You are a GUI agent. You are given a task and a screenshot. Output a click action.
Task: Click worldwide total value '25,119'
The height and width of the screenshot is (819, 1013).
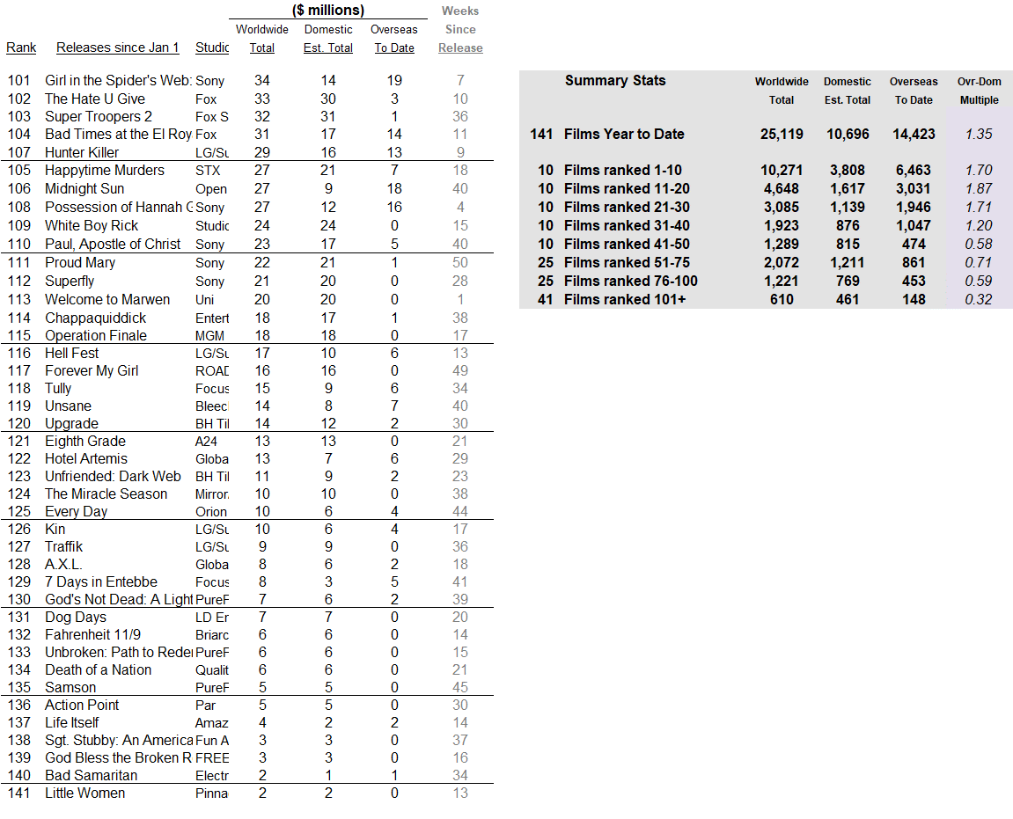pyautogui.click(x=782, y=135)
